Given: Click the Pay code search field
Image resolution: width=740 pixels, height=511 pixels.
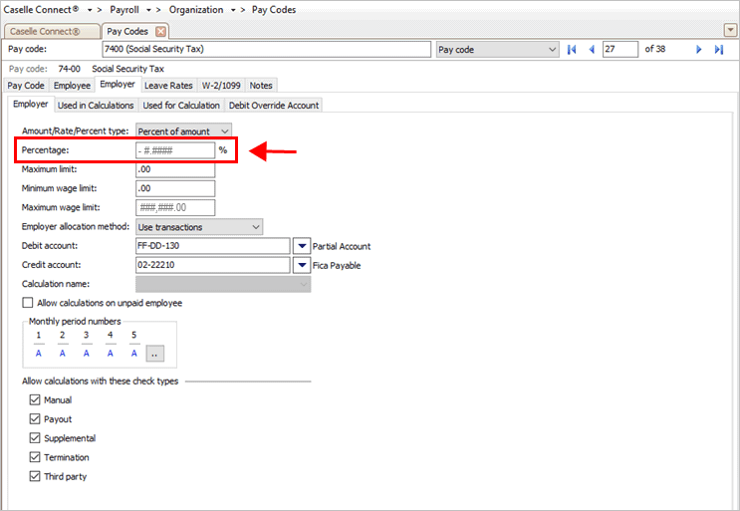Looking at the screenshot, I should 267,50.
